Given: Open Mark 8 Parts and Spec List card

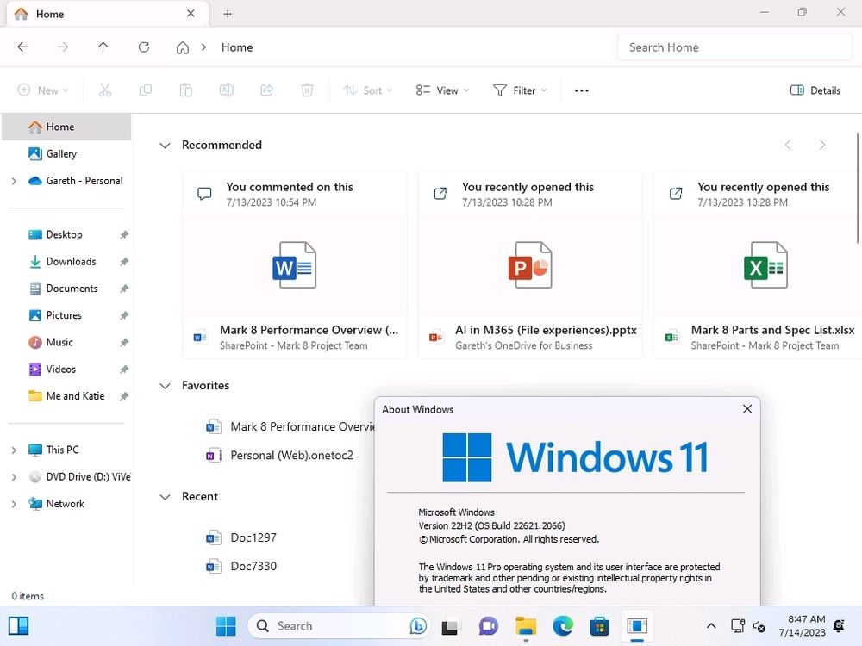Looking at the screenshot, I should 758,264.
